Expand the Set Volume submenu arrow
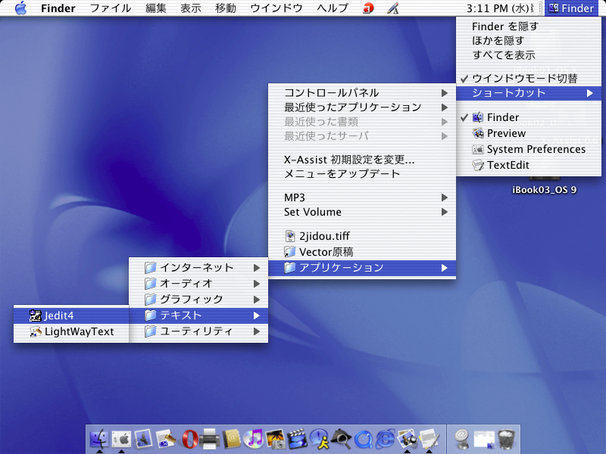The image size is (606, 454). tap(445, 212)
